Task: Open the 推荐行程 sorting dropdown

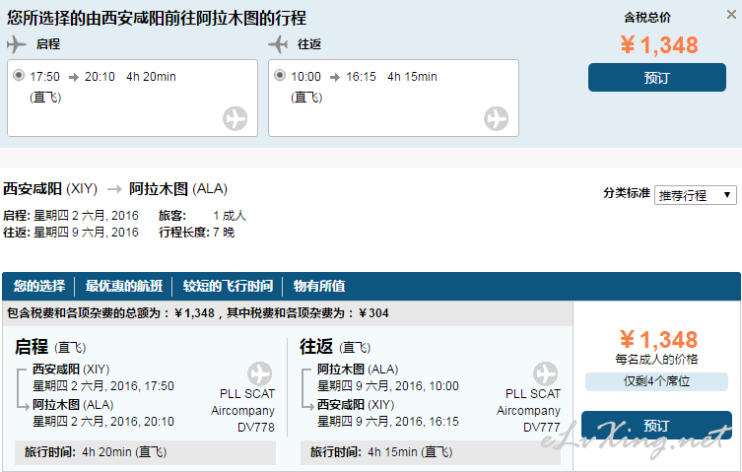Action: coord(695,195)
